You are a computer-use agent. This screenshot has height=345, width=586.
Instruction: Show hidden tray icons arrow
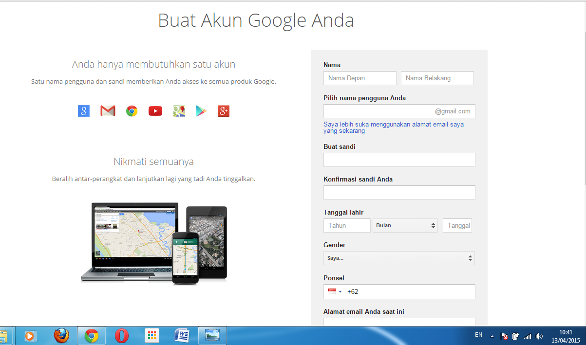(492, 336)
